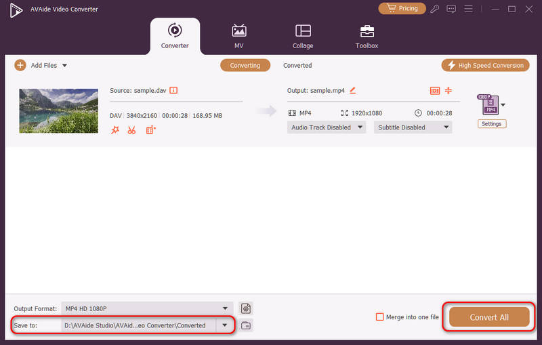Open the Toolbox tab
The image size is (542, 345).
[x=367, y=36]
